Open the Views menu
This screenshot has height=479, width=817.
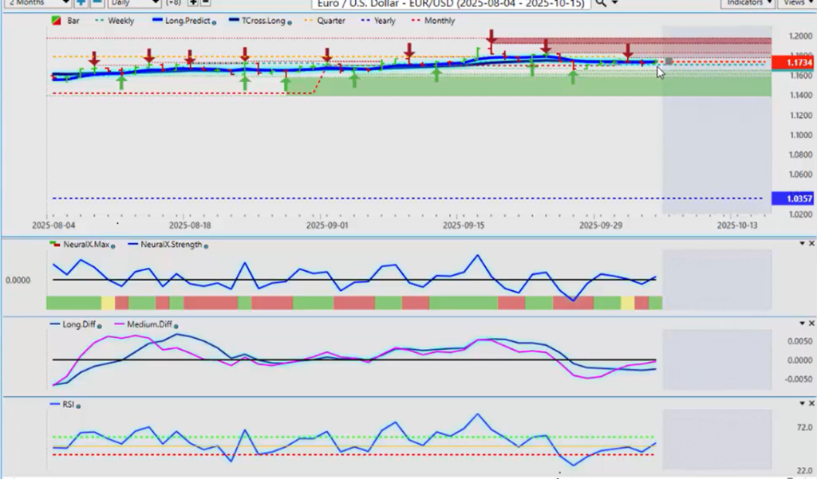pyautogui.click(x=795, y=3)
